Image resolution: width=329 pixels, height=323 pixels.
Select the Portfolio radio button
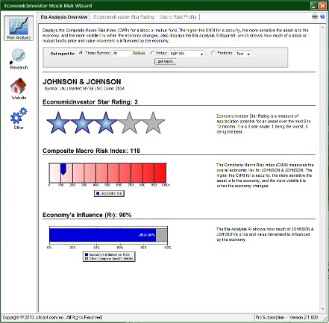(213, 53)
